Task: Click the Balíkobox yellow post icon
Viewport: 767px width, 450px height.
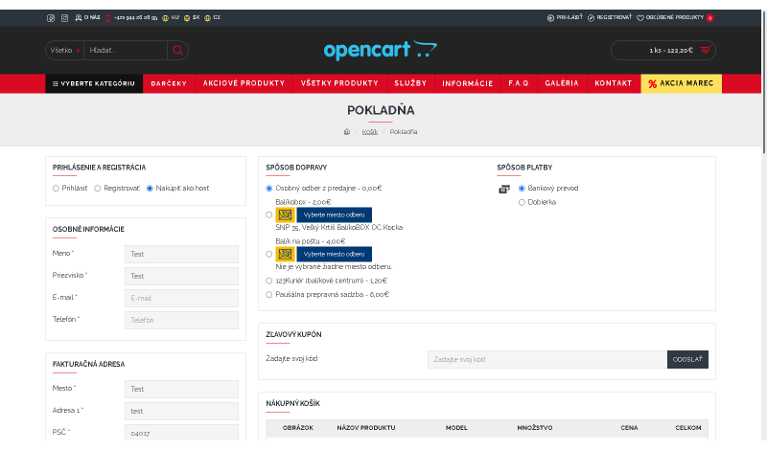Action: tap(285, 215)
